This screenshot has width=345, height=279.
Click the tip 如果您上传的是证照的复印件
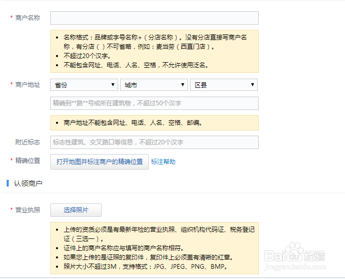148,257
